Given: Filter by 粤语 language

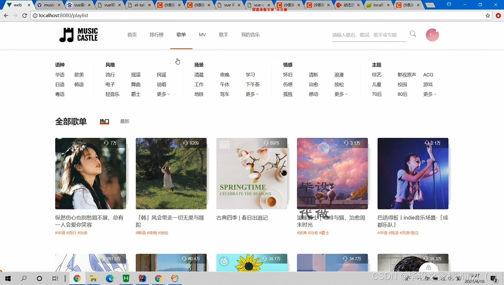Looking at the screenshot, I should tap(60, 94).
